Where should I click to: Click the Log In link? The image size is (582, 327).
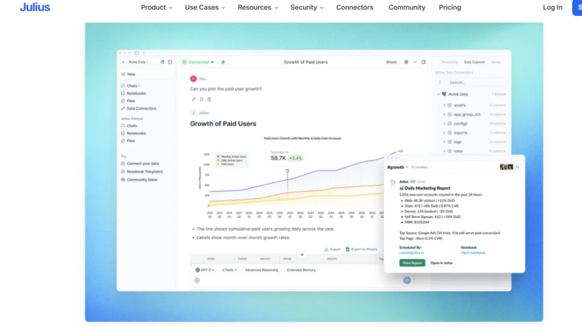point(552,7)
